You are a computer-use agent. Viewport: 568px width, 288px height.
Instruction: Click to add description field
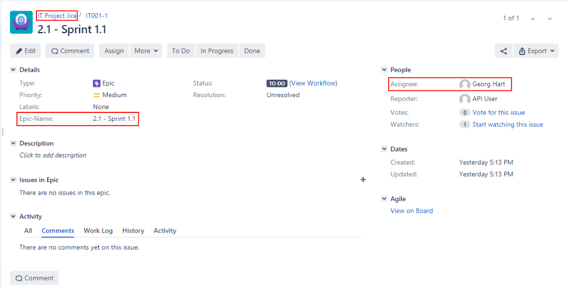53,156
